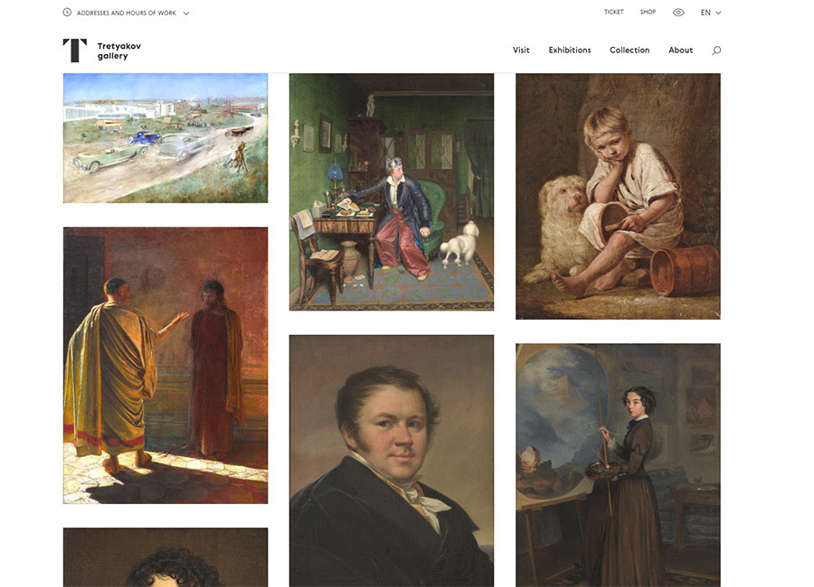Open the two robed figures painting

(166, 365)
